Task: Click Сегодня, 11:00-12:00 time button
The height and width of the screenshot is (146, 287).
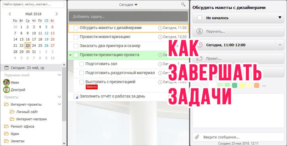Action: tap(234, 45)
